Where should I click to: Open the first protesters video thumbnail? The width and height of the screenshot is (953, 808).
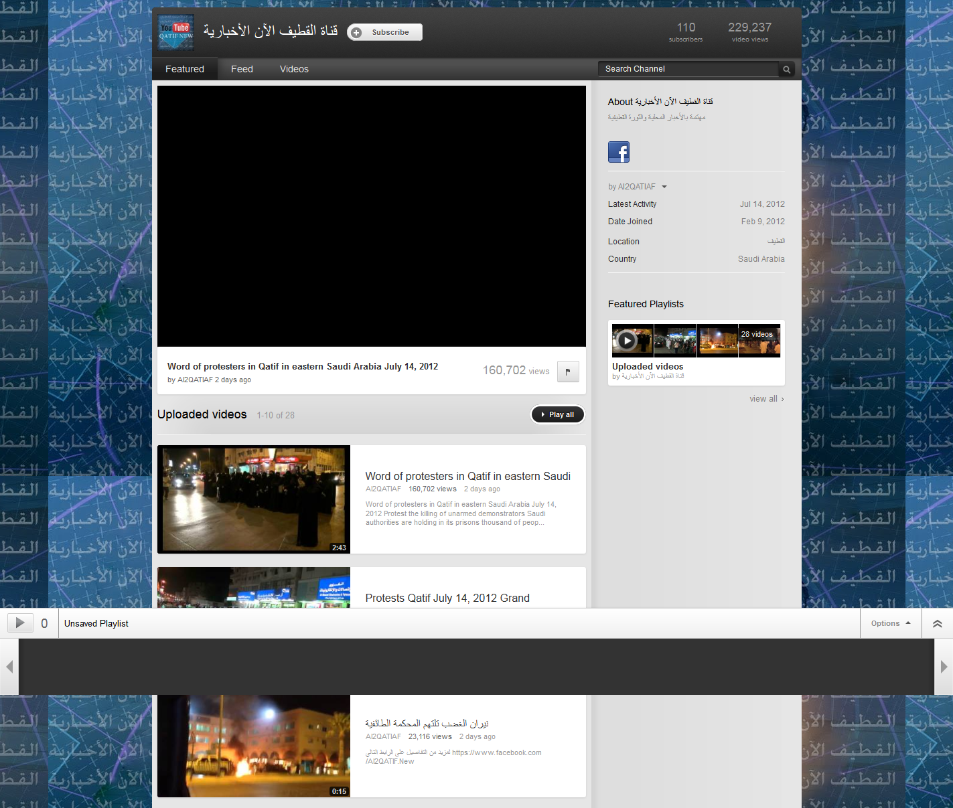click(254, 499)
